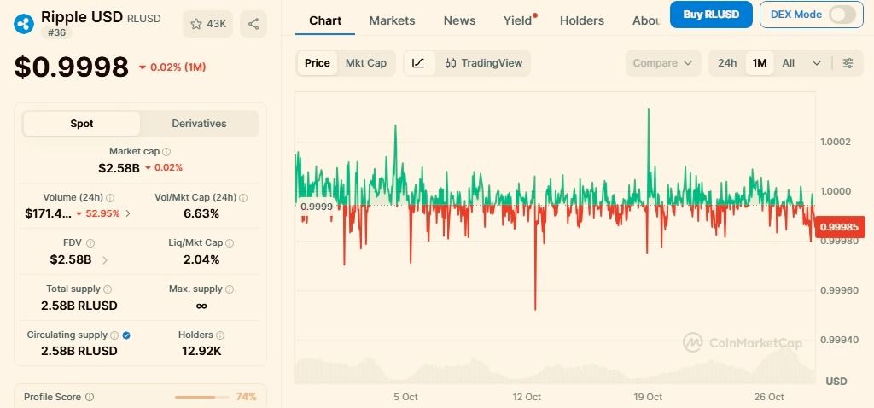Expand Volume (24h) details arrow
This screenshot has height=408, width=874.
pos(128,213)
